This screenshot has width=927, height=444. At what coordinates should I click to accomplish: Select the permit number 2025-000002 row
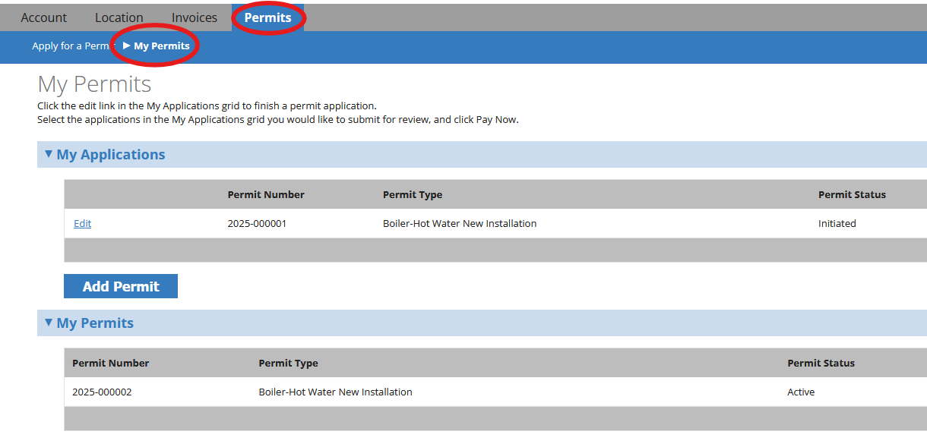pos(102,392)
